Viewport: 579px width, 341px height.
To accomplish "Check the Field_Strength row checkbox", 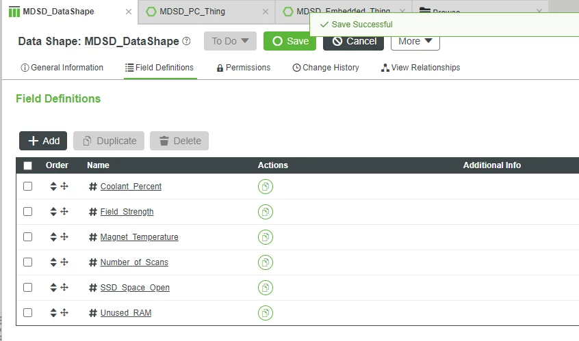I will pos(27,212).
